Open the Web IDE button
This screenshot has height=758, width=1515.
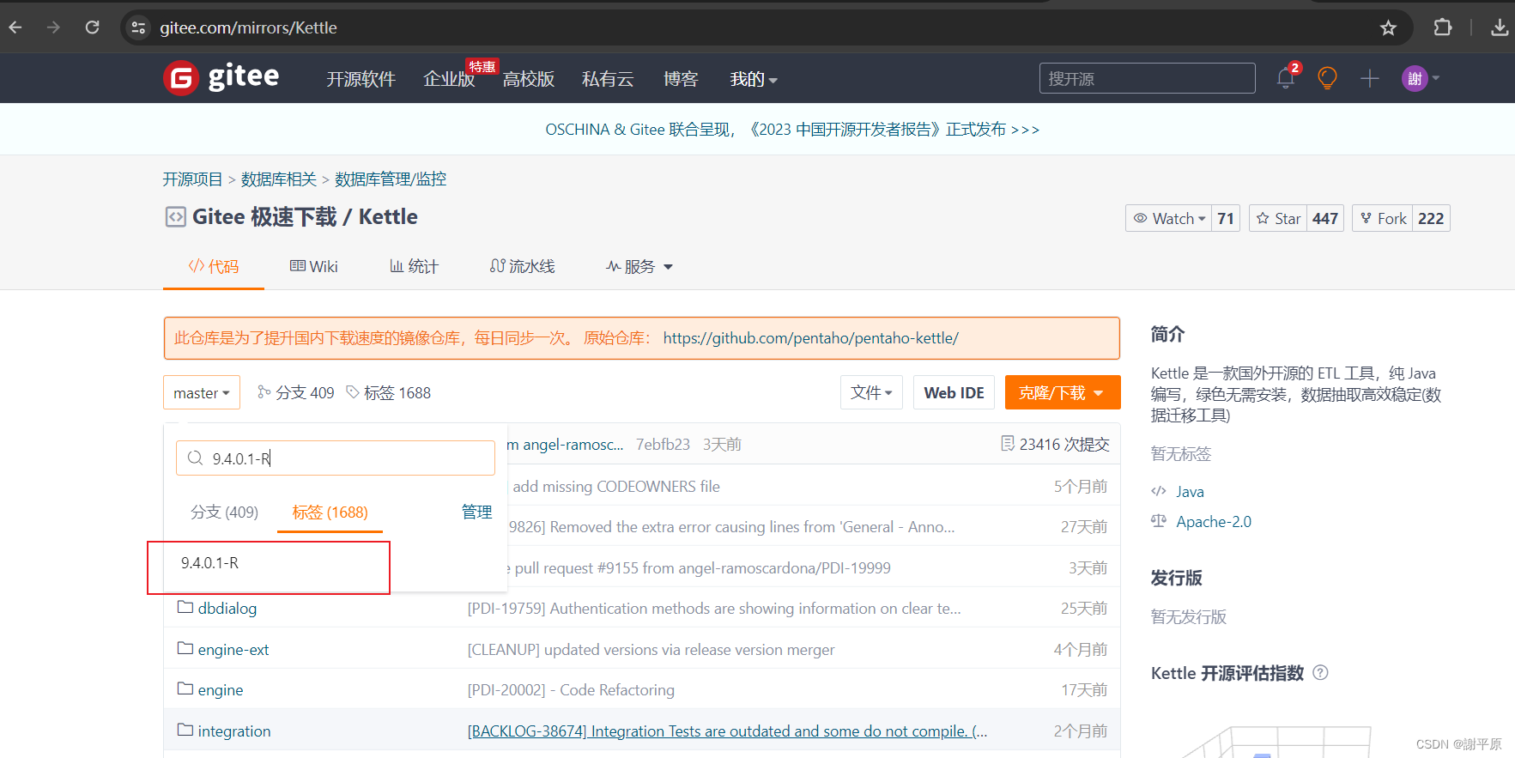[954, 392]
